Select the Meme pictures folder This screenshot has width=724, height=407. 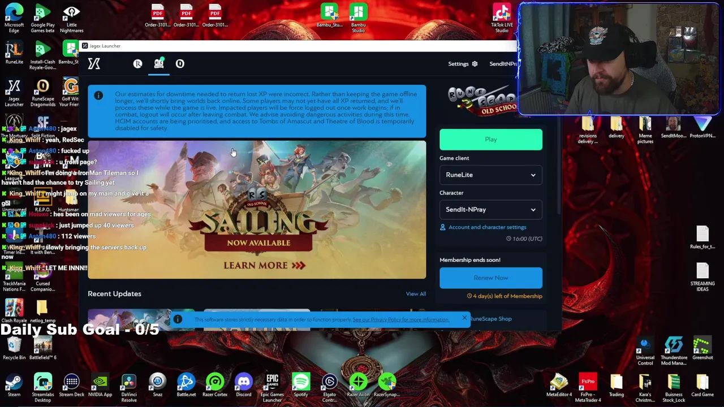click(x=645, y=129)
